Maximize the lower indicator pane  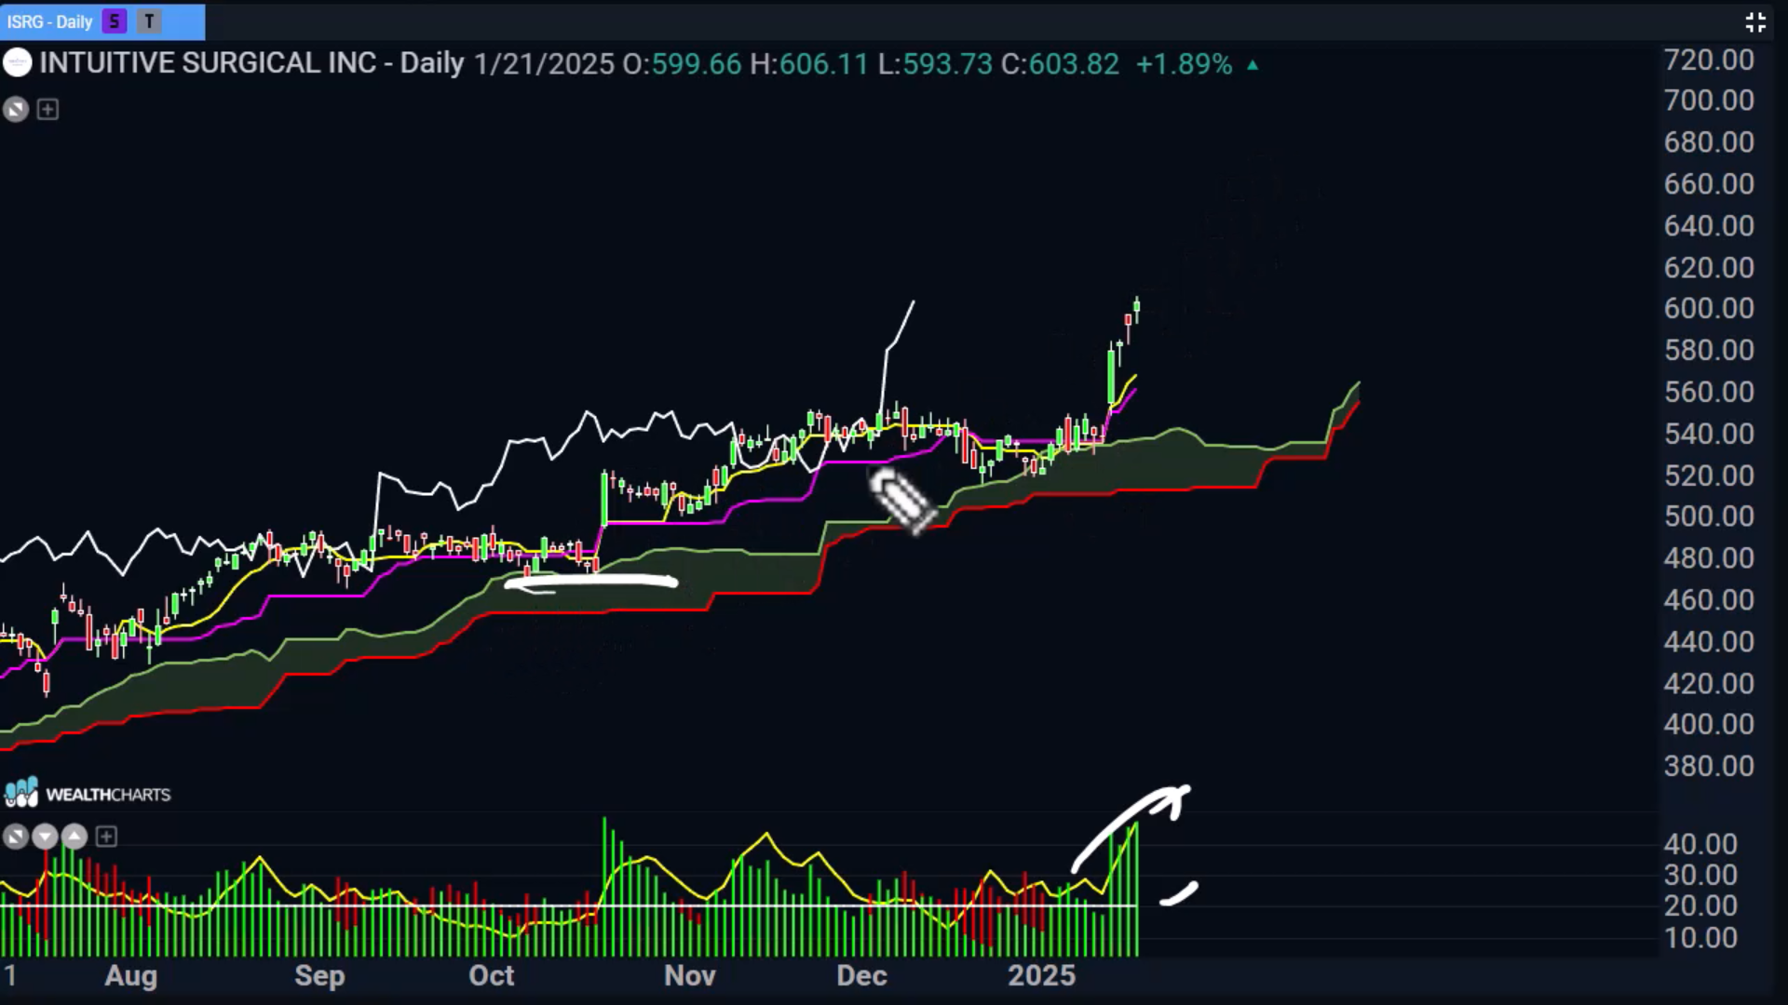point(16,837)
